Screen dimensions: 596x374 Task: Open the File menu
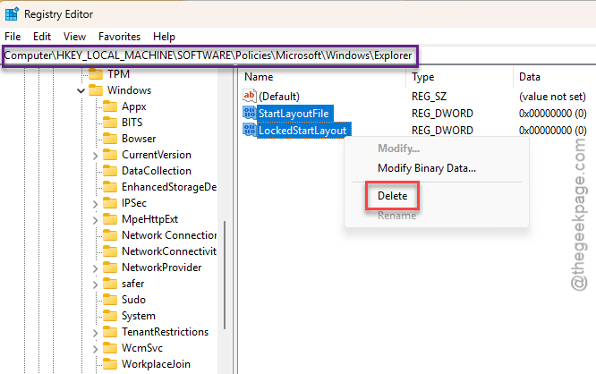pos(13,37)
